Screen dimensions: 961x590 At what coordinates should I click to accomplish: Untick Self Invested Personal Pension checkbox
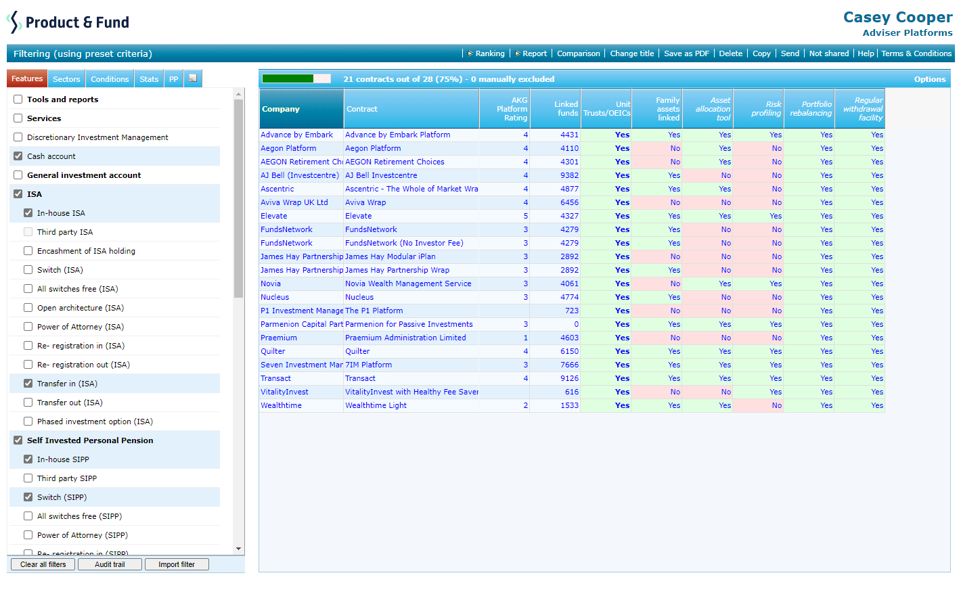tap(18, 440)
